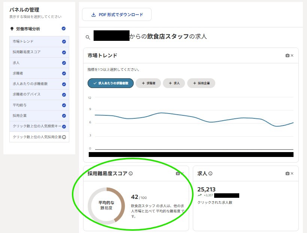Screen dimensions: 307x233
Task: Click the 25,213 job count value
Action: click(x=206, y=189)
